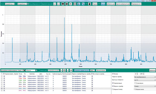
Task: Sort by 'Тэг' column header
Action: 25,74
